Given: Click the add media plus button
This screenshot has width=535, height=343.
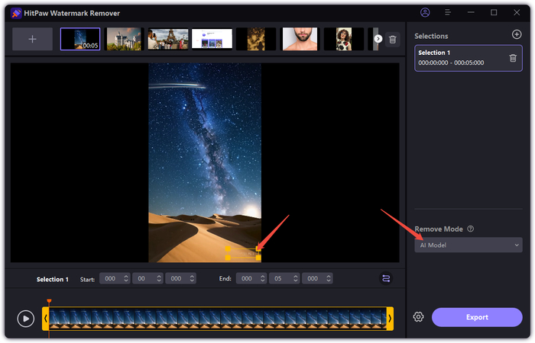Looking at the screenshot, I should [x=33, y=39].
